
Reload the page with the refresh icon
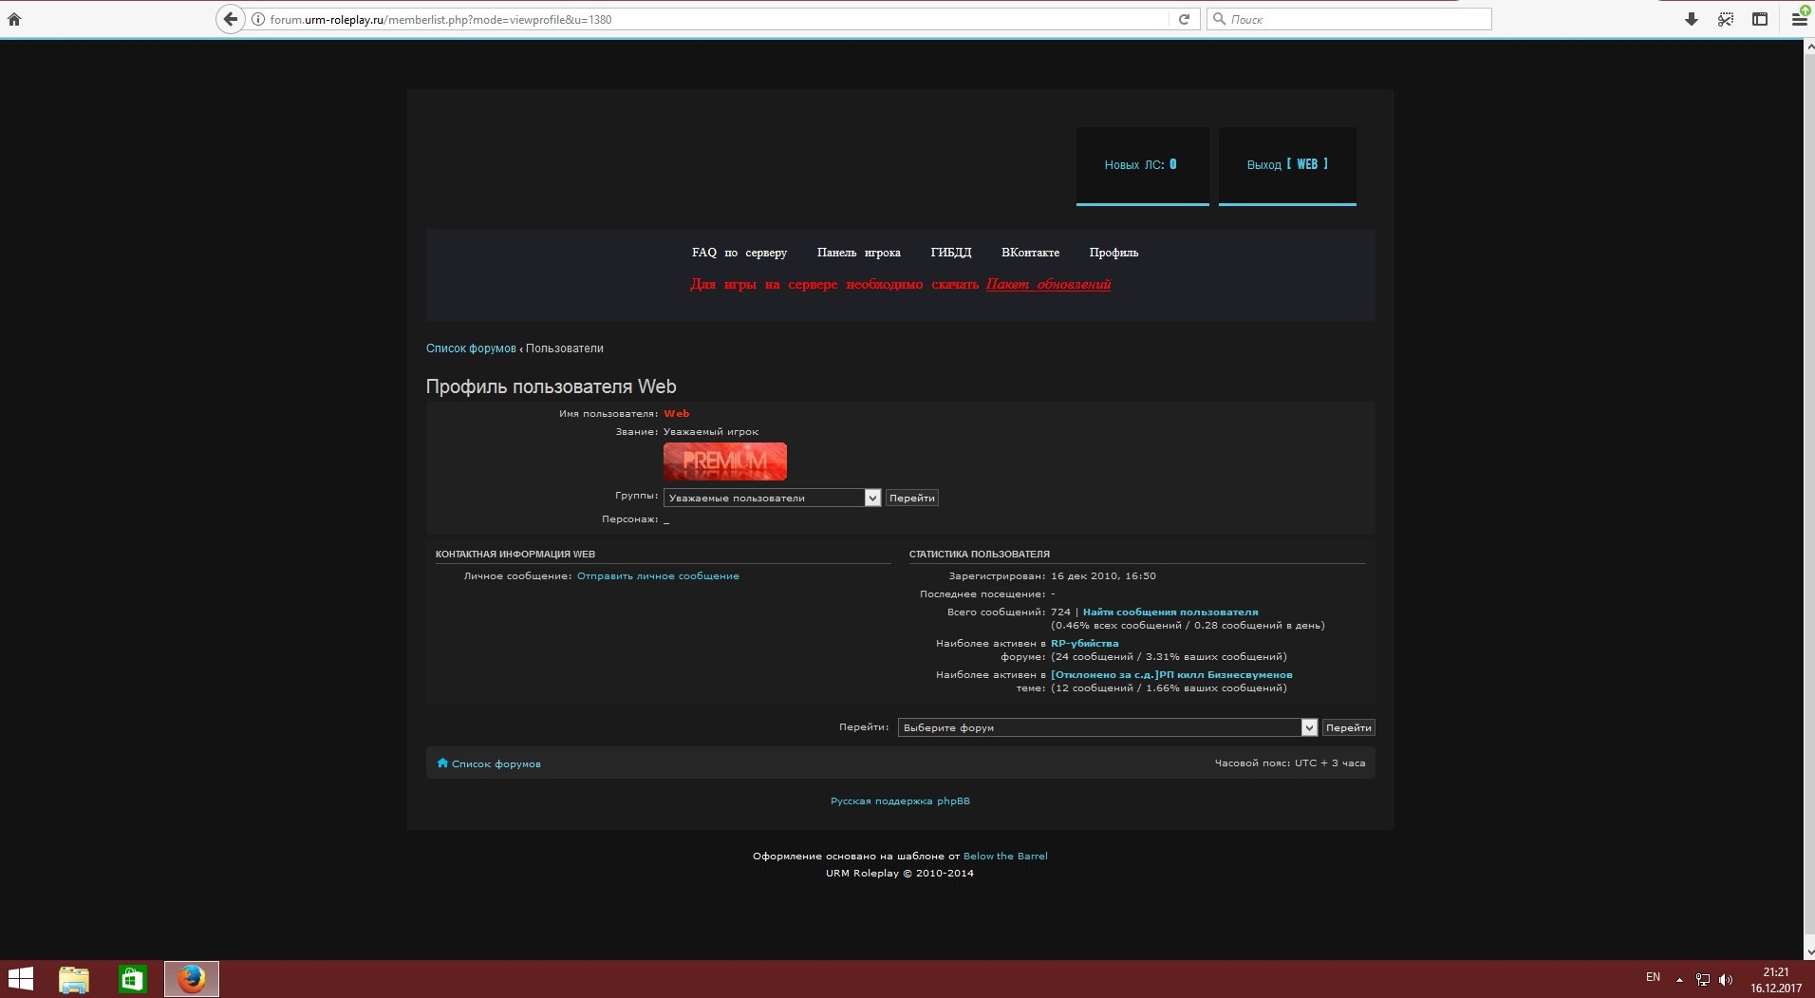pos(1184,19)
